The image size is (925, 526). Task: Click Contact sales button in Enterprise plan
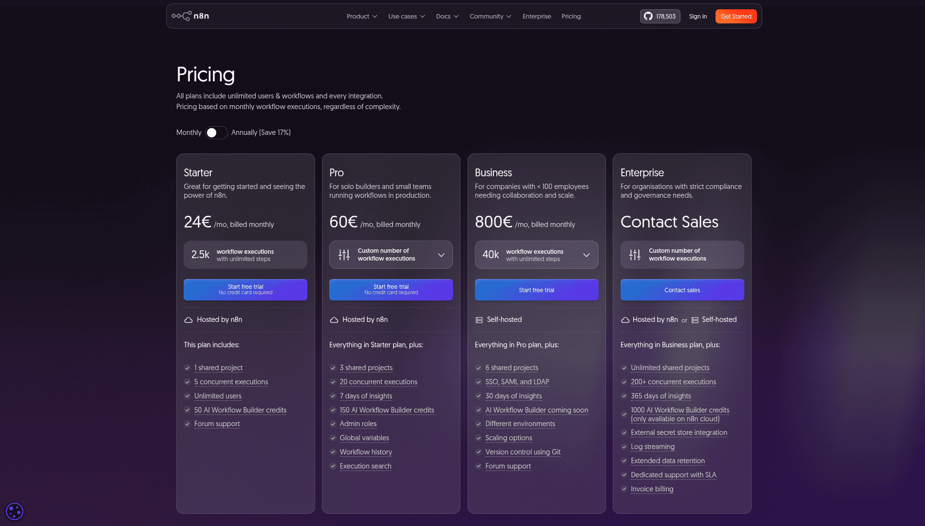tap(682, 290)
